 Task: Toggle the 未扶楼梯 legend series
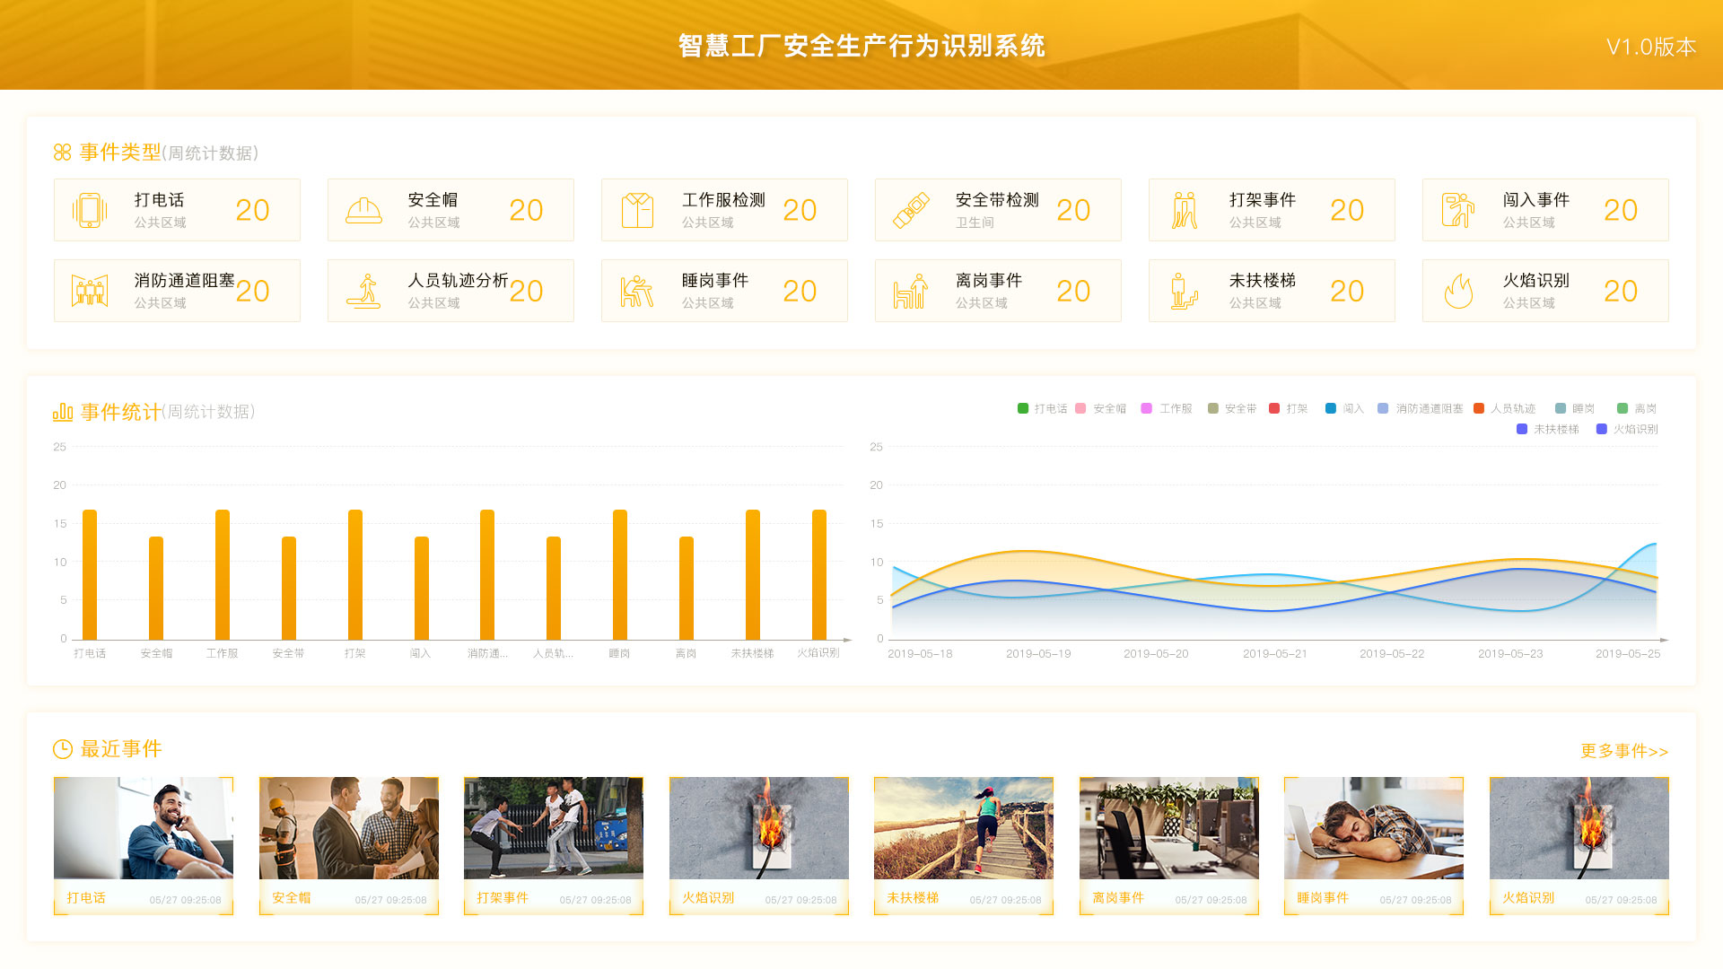[x=1548, y=430]
